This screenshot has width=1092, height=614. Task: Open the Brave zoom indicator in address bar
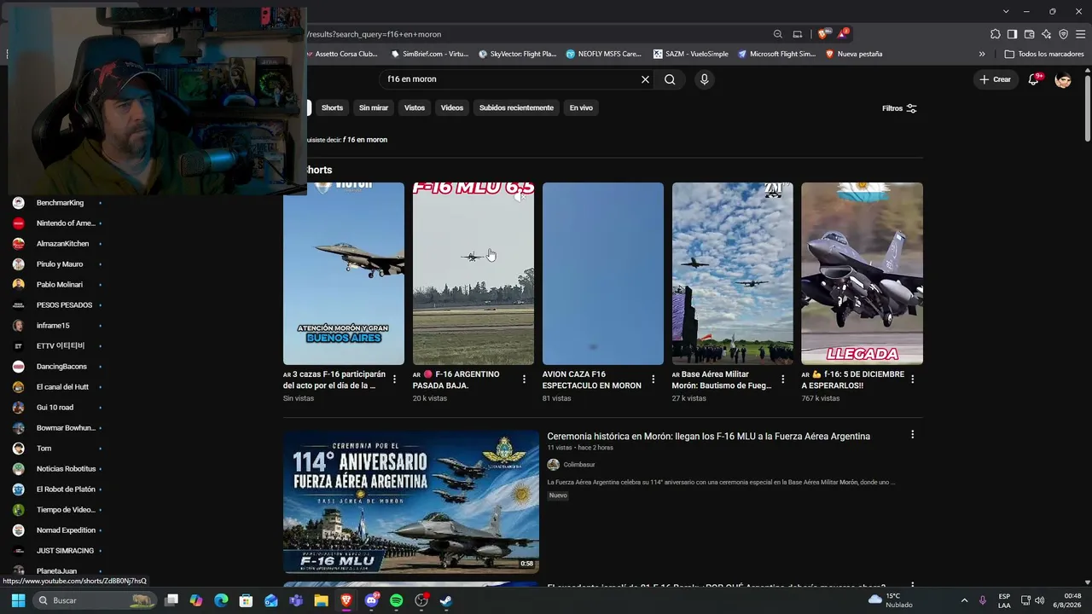click(x=777, y=34)
